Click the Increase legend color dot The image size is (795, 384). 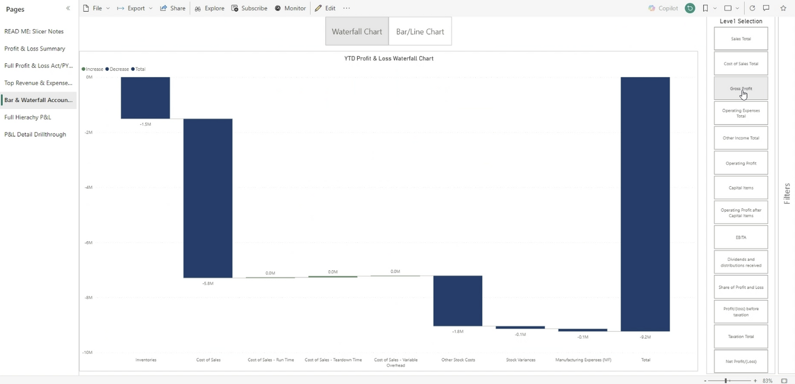pyautogui.click(x=84, y=69)
